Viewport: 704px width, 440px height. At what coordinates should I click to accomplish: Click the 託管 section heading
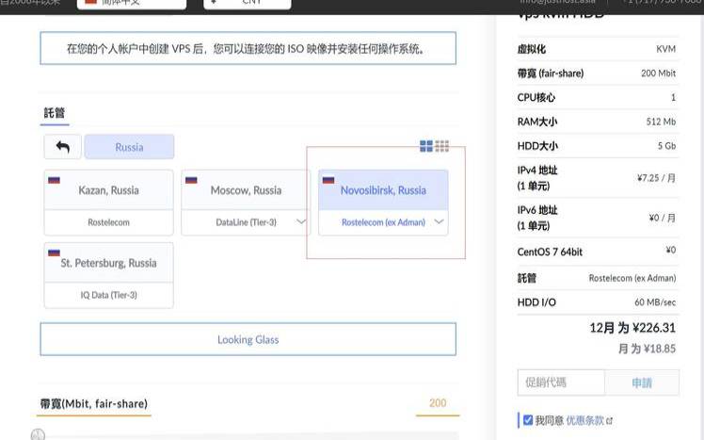55,113
